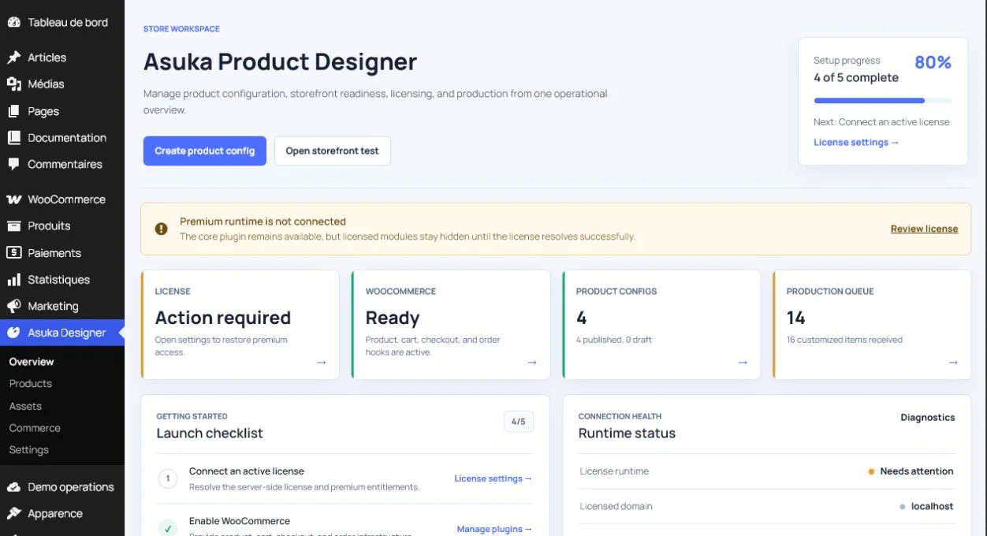Click the 'Next: Connect an active license' text

(x=881, y=122)
